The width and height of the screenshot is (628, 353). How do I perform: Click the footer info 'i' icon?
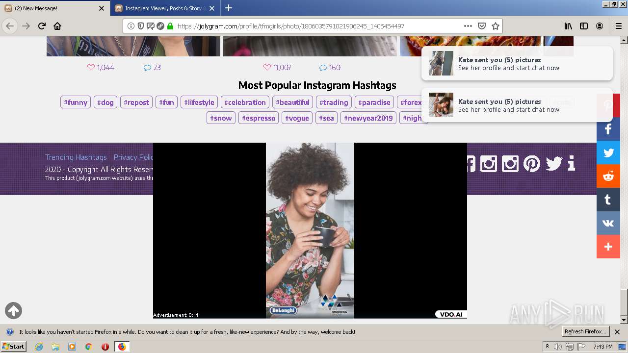[571, 163]
